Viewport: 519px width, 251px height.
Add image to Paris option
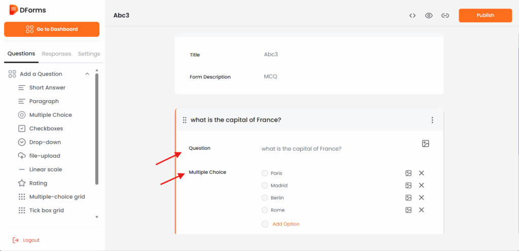(x=409, y=173)
